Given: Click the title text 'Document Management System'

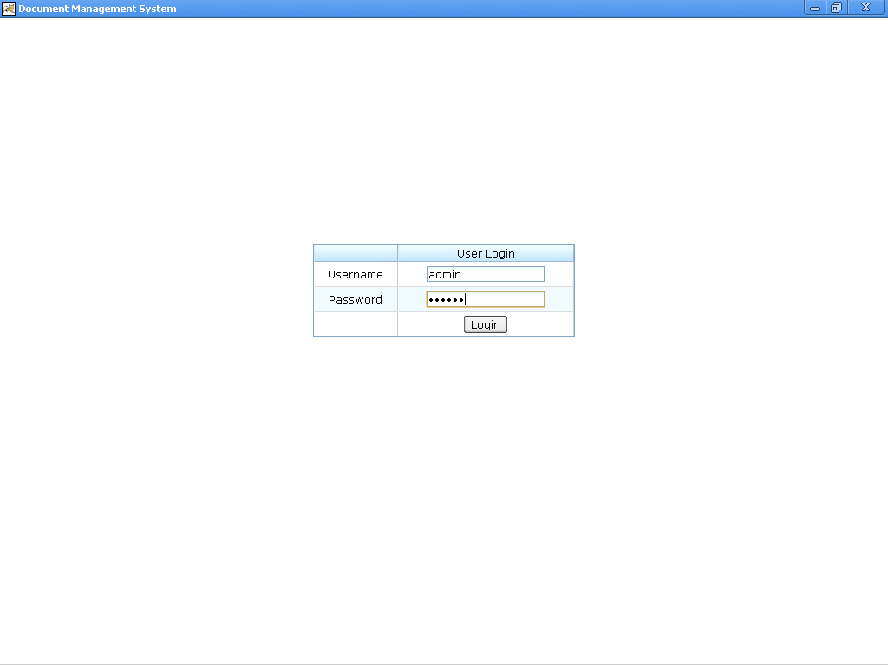Looking at the screenshot, I should (x=97, y=8).
